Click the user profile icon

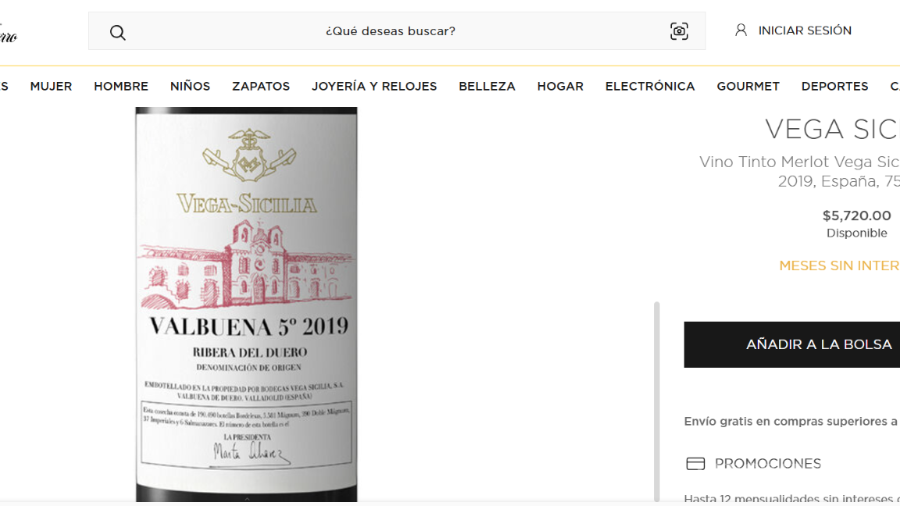point(741,30)
